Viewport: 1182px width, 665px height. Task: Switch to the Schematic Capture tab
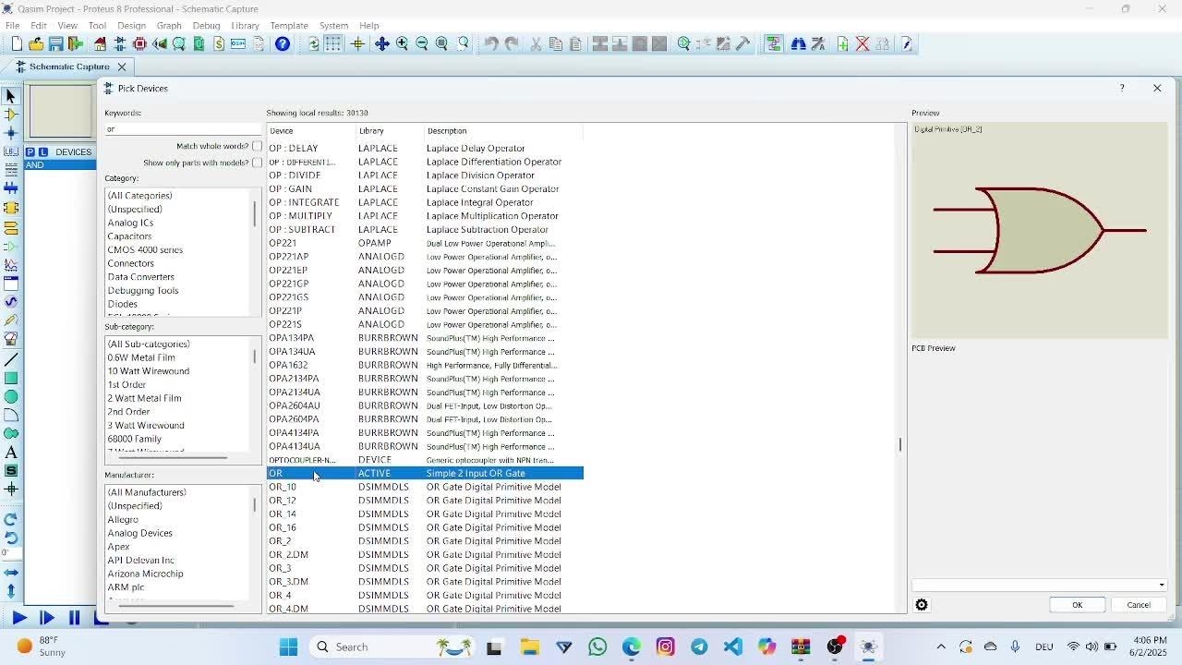pos(69,66)
